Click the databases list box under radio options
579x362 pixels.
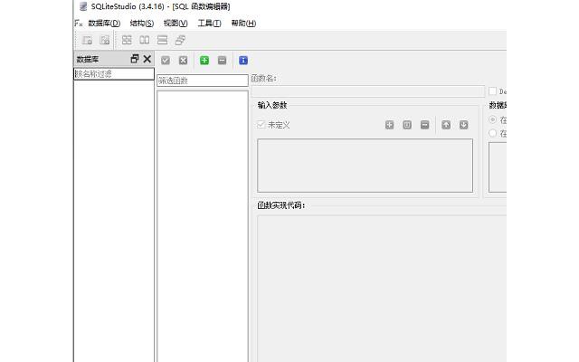pyautogui.click(x=498, y=167)
